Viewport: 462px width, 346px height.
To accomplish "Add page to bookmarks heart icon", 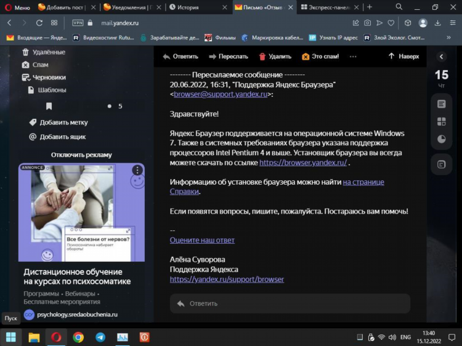I will pos(391,23).
